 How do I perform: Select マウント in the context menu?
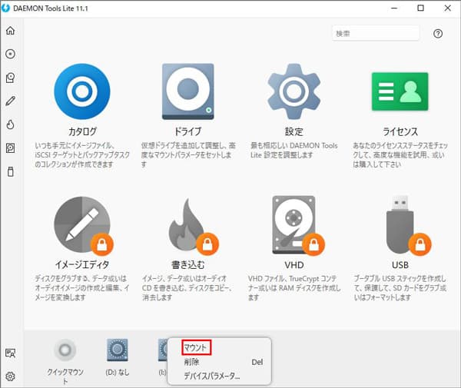(x=197, y=348)
